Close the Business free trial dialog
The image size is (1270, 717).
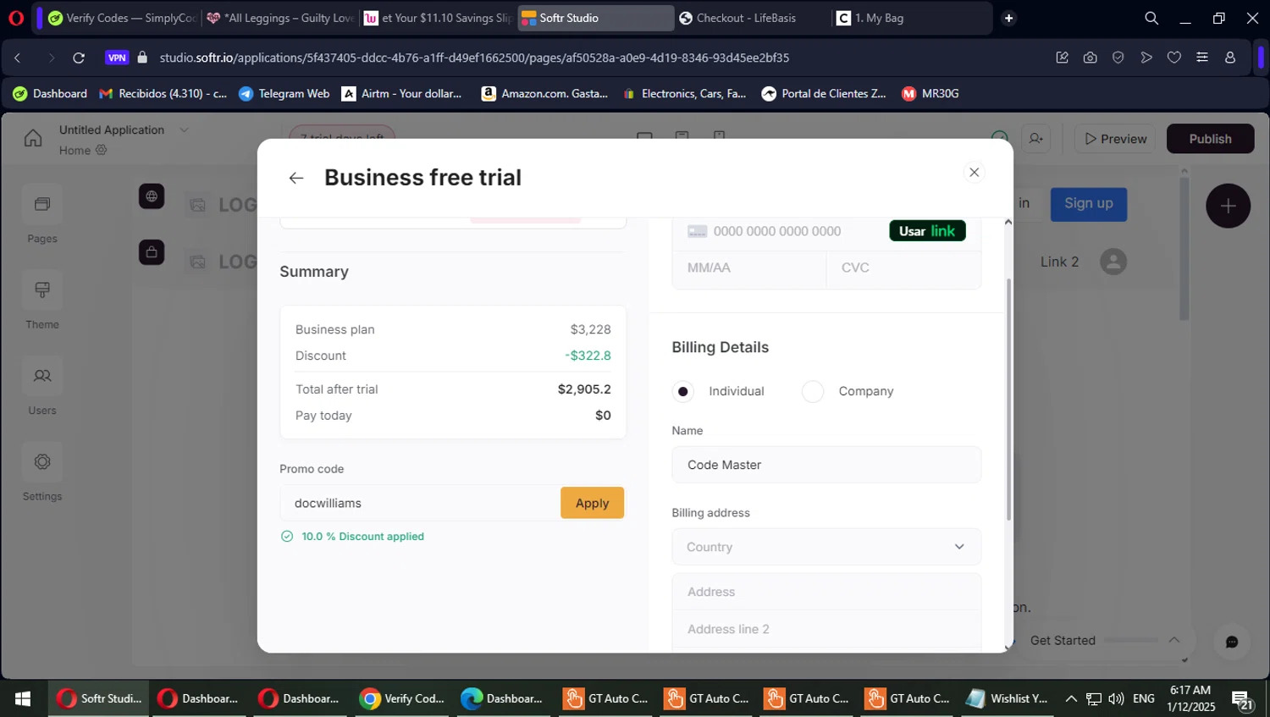click(x=975, y=173)
